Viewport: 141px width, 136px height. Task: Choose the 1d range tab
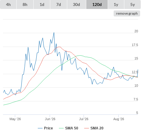42,4
